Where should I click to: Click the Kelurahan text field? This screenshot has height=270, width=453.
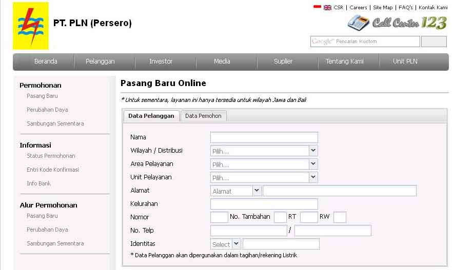click(264, 204)
